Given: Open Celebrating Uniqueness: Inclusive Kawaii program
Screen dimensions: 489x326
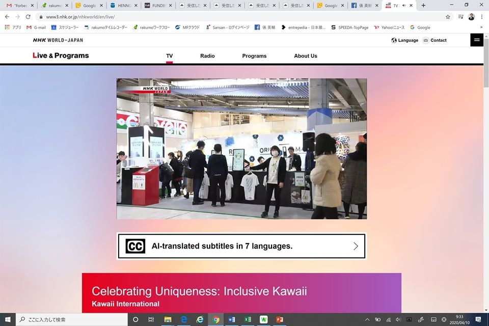Looking at the screenshot, I should click(x=241, y=293).
